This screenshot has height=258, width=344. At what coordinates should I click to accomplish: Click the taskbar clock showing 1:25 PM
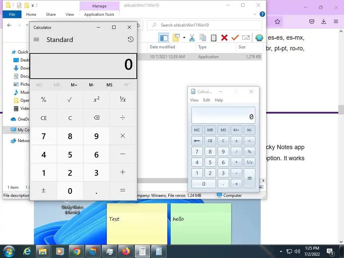pyautogui.click(x=312, y=251)
